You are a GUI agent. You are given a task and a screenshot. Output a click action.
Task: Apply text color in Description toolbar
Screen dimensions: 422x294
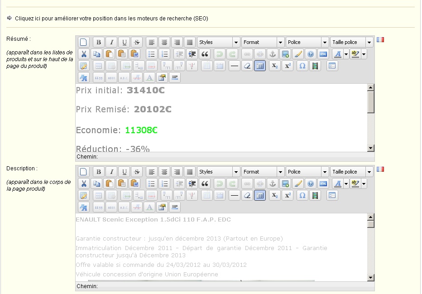(x=338, y=183)
